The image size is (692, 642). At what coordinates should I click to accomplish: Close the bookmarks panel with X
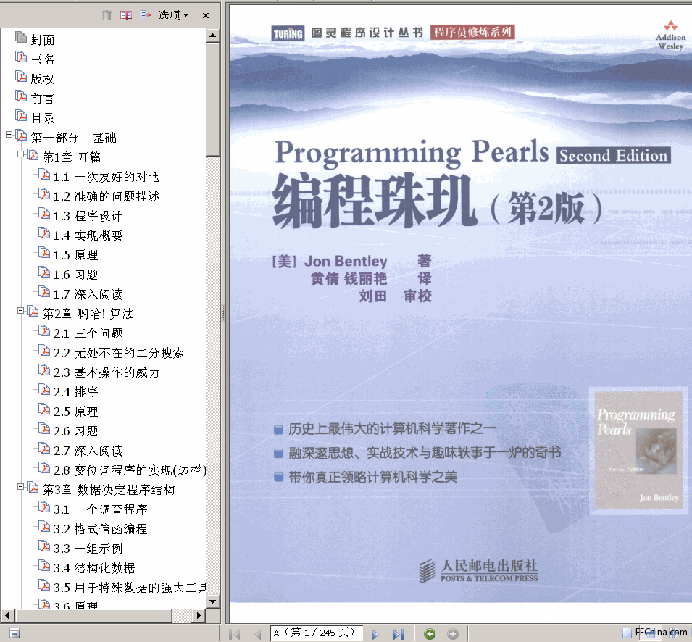point(206,15)
